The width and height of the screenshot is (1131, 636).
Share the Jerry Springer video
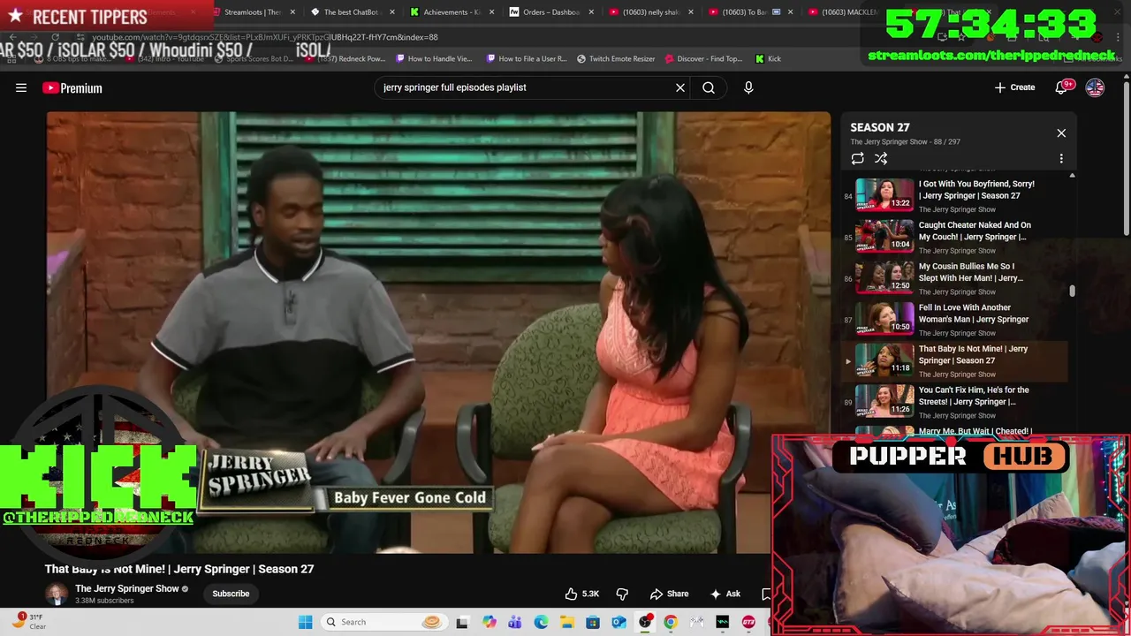tap(669, 594)
